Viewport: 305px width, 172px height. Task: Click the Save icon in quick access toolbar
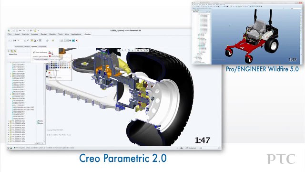(17, 31)
